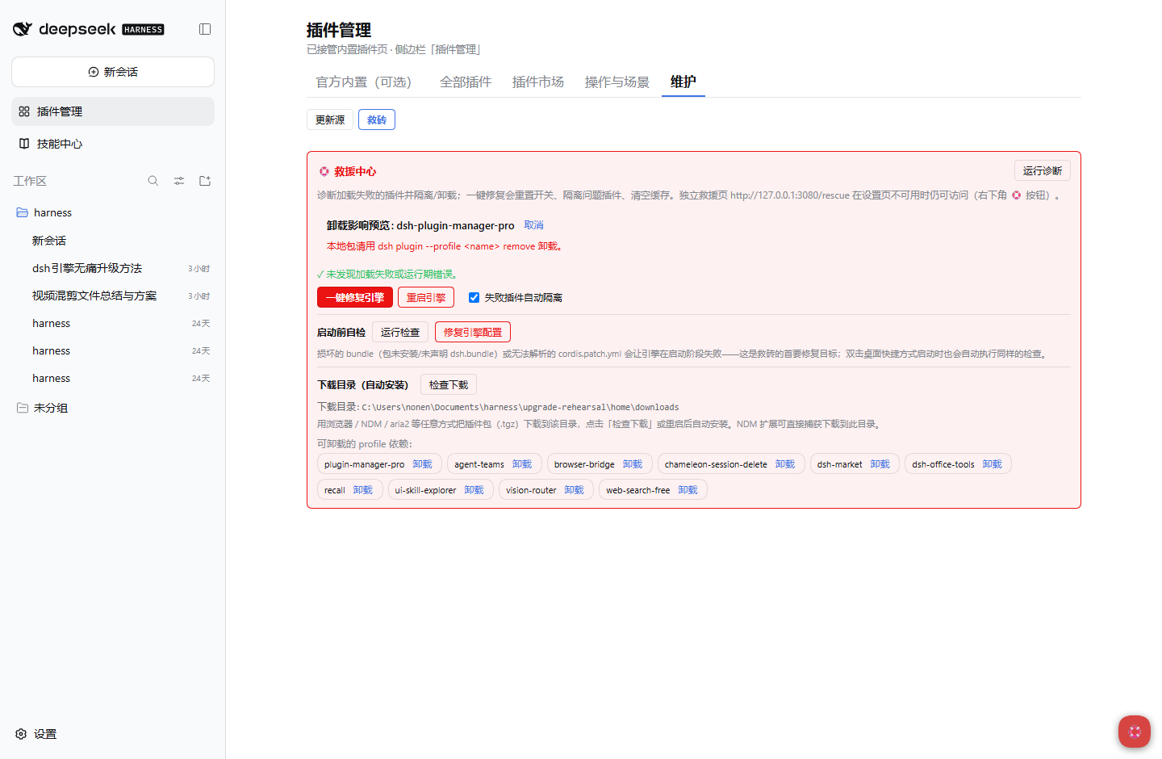Image resolution: width=1162 pixels, height=759 pixels.
Task: Click the new folder icon in workspace
Action: [205, 181]
